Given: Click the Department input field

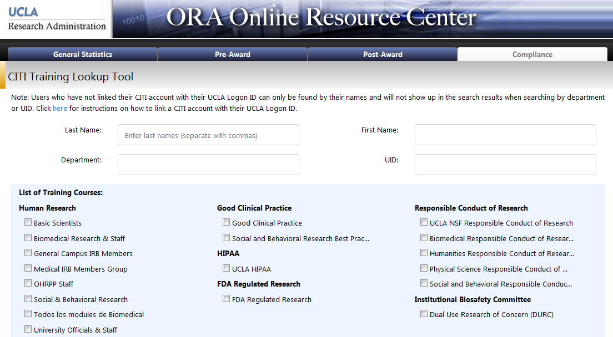Looking at the screenshot, I should point(208,165).
